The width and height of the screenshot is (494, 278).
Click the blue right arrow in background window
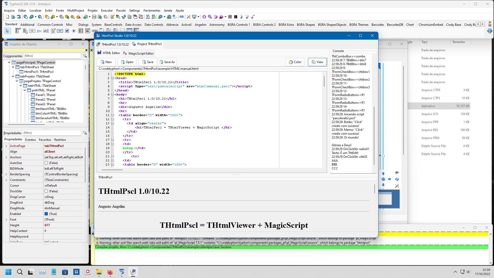[x=390, y=179]
